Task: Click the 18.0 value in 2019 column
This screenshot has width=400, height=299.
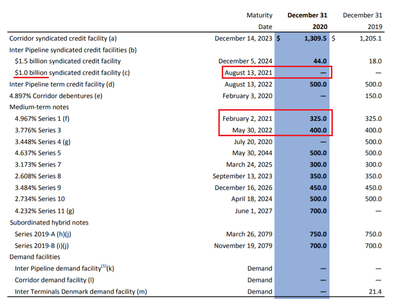Action: 375,61
